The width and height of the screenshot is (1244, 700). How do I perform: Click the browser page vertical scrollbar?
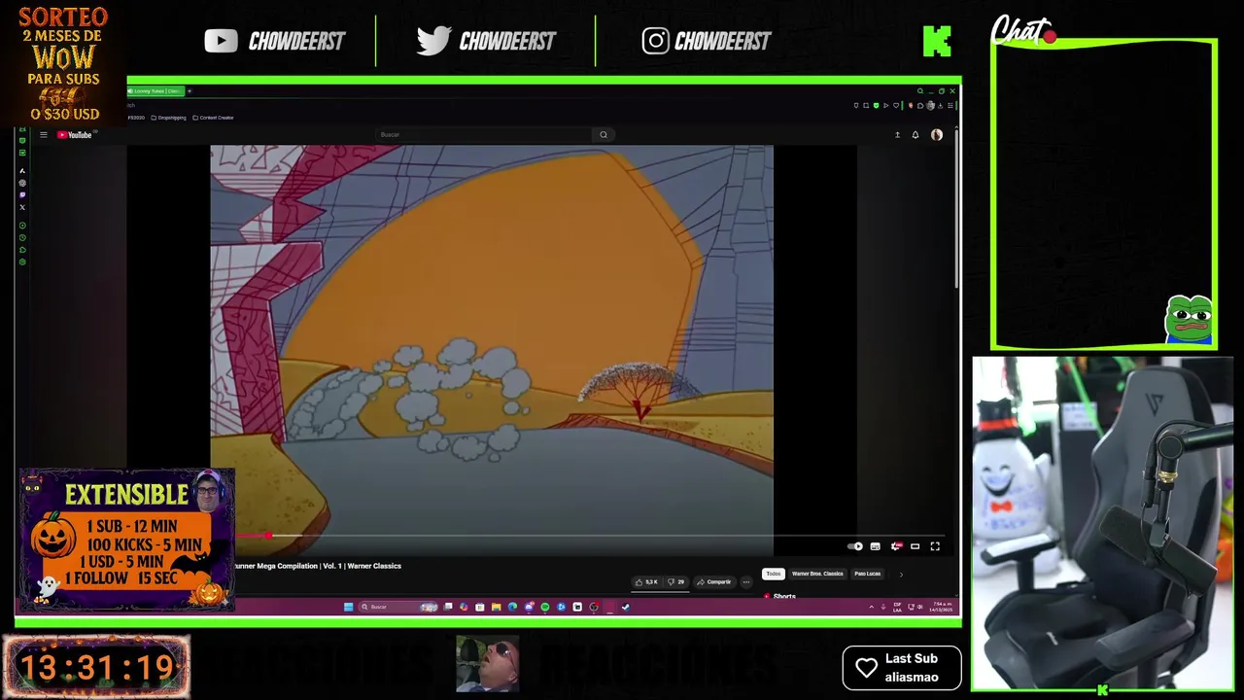957,209
